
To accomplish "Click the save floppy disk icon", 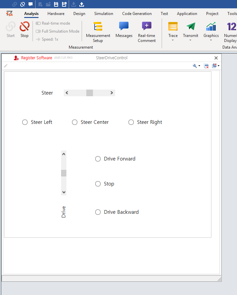I will pyautogui.click(x=56, y=4).
